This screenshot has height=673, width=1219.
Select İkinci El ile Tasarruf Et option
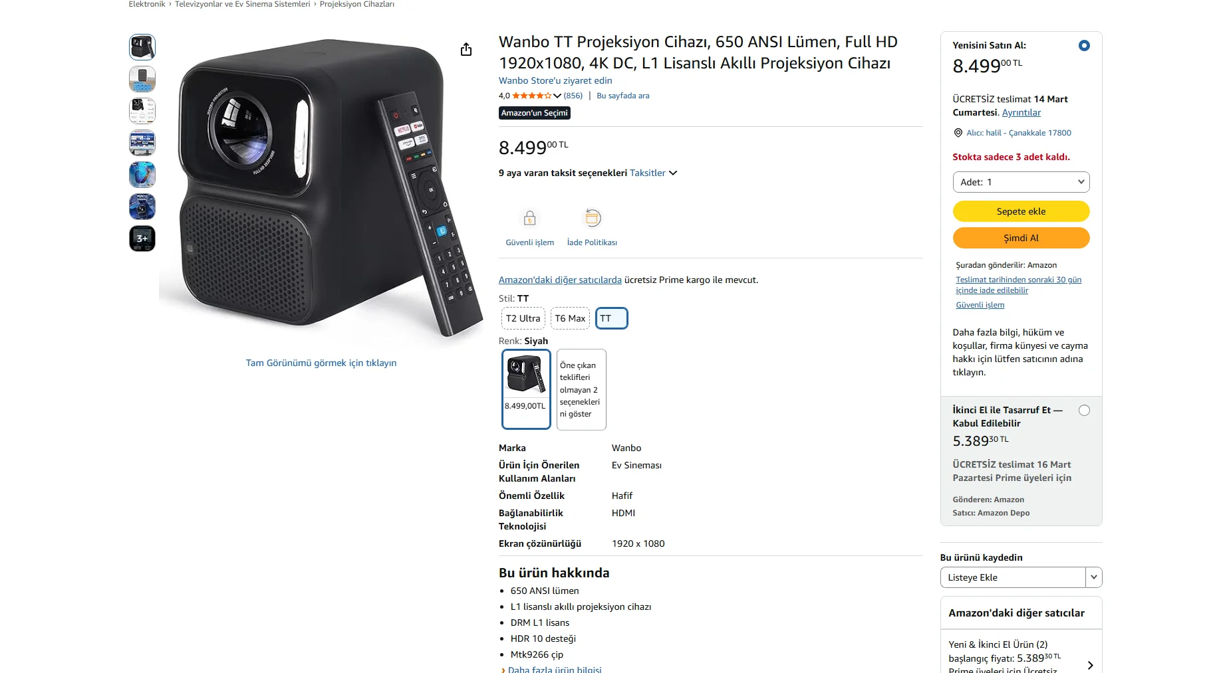pos(1084,411)
